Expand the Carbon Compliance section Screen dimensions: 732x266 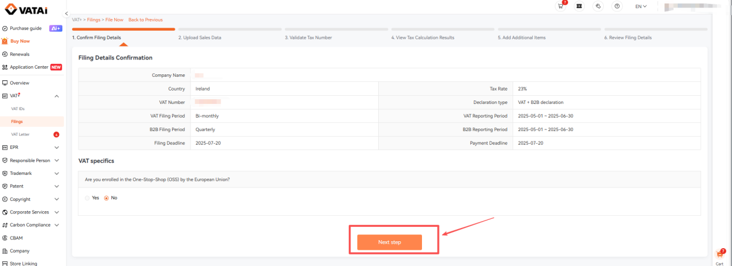pos(57,225)
